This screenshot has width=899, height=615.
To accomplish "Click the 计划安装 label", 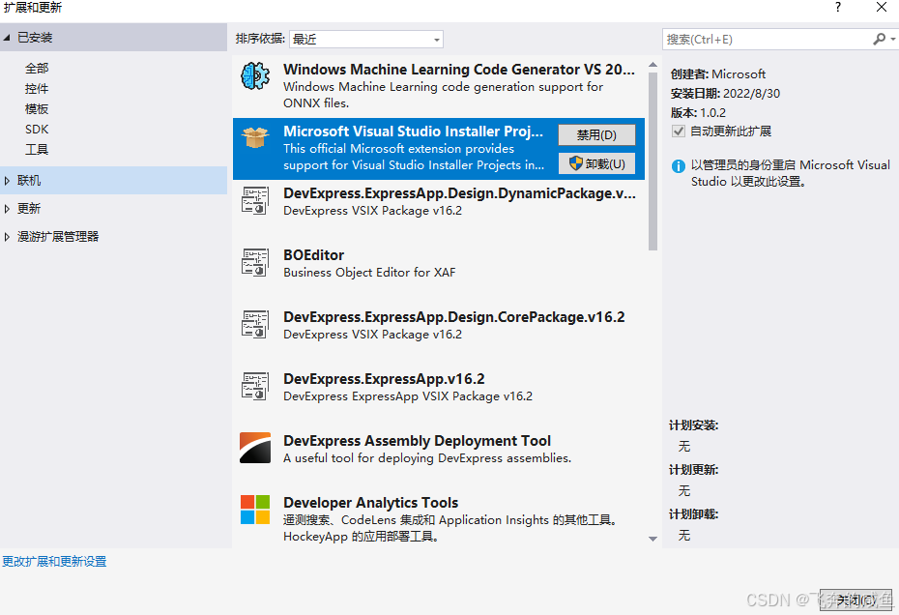I will (693, 425).
